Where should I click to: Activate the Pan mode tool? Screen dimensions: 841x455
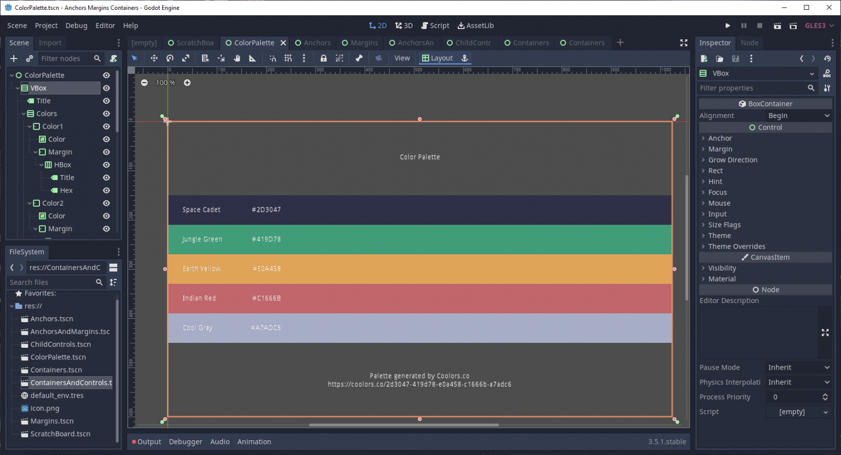pyautogui.click(x=237, y=58)
